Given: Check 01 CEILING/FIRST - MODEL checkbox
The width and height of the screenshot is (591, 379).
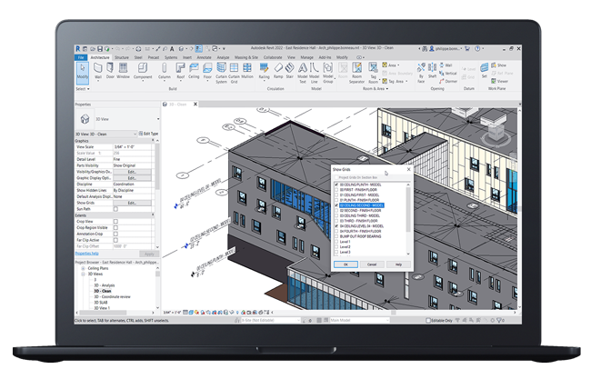Looking at the screenshot, I should 336,195.
